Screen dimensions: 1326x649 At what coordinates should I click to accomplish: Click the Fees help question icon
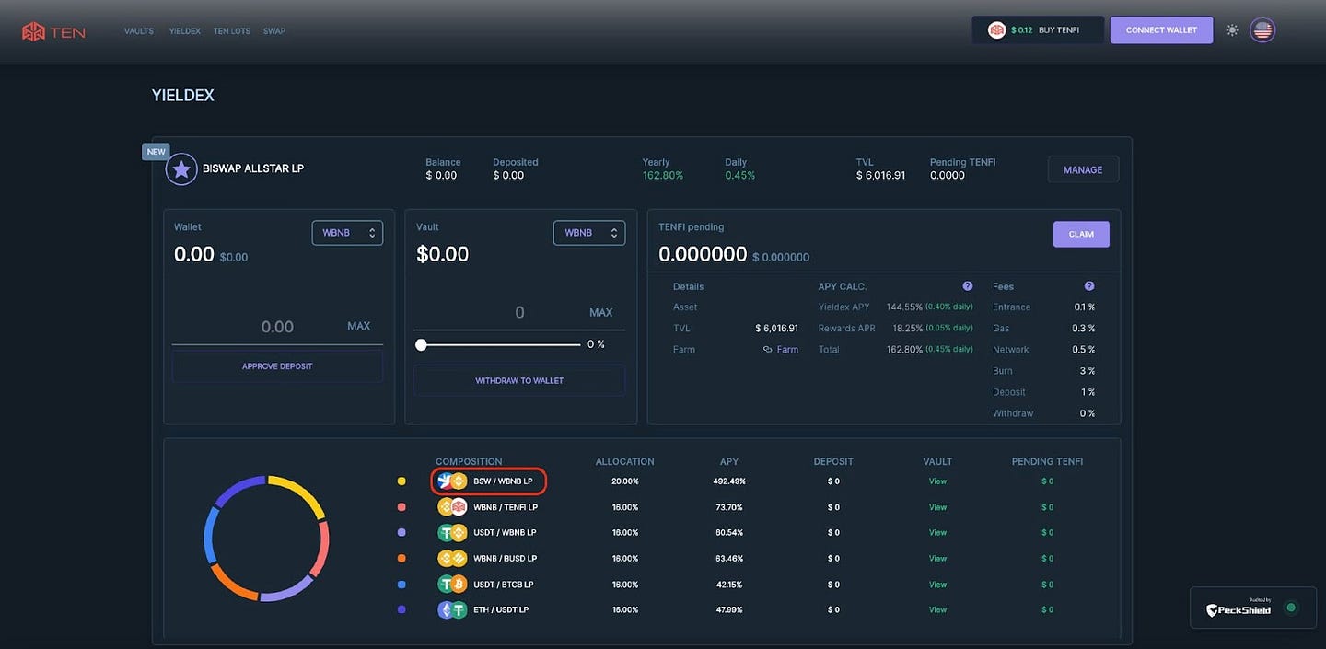tap(1089, 286)
